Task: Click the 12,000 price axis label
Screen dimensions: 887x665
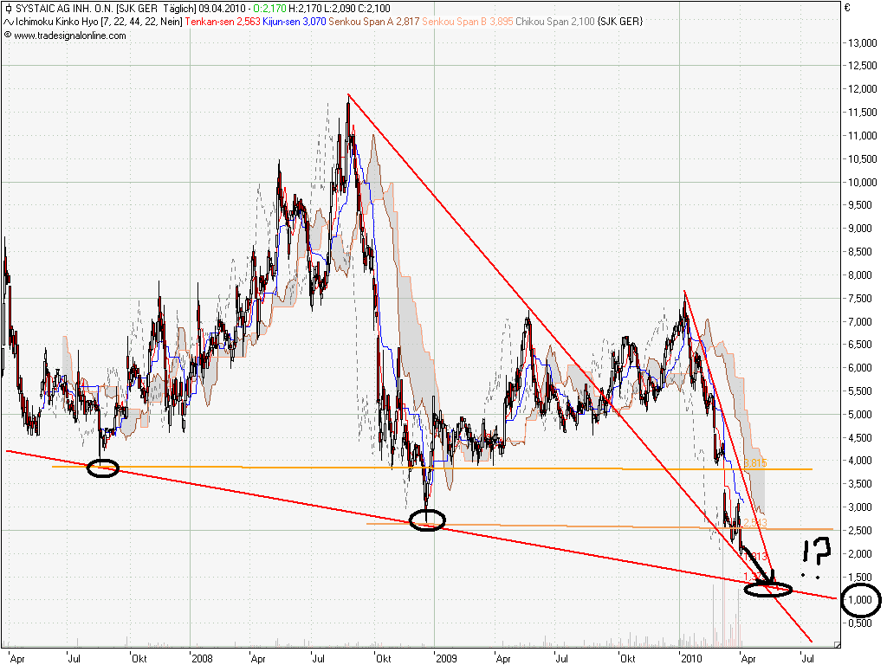Action: point(862,89)
